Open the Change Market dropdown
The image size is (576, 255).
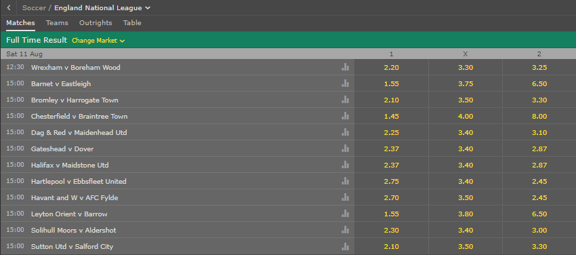(98, 41)
